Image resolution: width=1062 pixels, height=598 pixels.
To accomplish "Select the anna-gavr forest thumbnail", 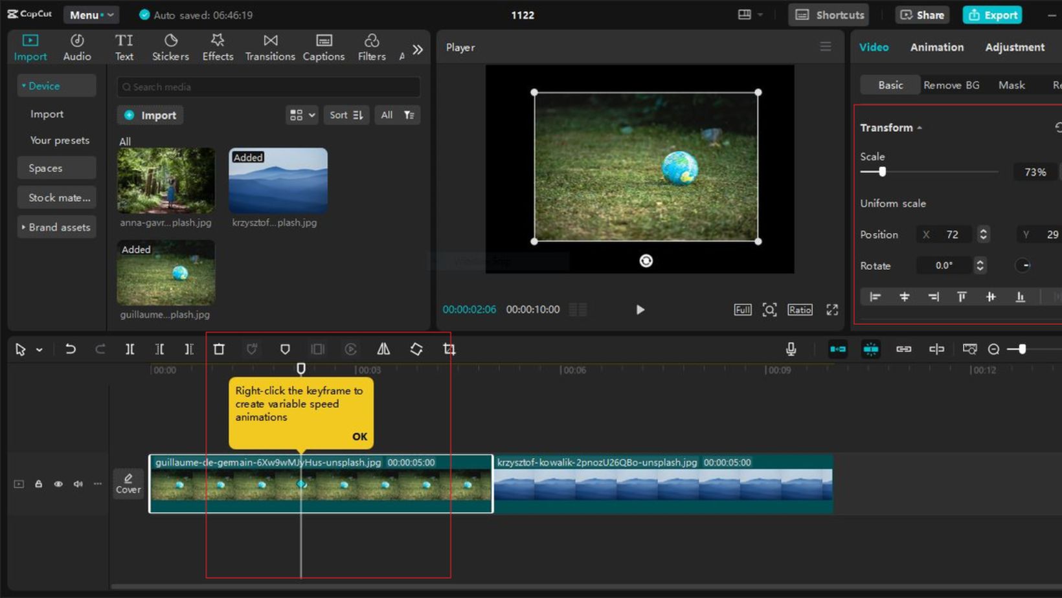I will 166,181.
